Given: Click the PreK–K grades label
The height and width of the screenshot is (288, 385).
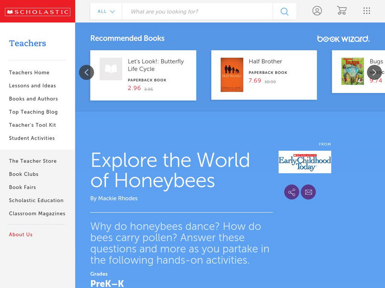Looking at the screenshot, I should pos(107,284).
